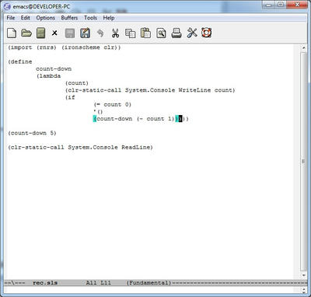311x297 pixels.
Task: Open the directory (Dired) cabinet icon
Action: 41,33
